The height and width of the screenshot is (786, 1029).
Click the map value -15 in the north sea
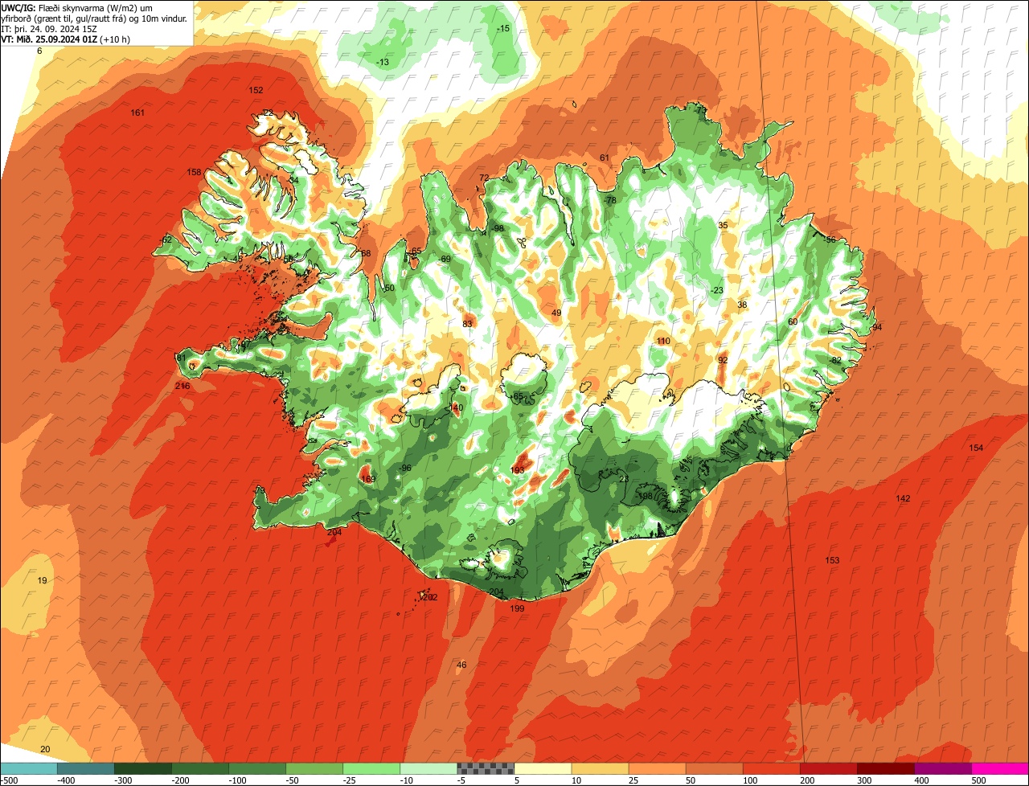pos(503,28)
